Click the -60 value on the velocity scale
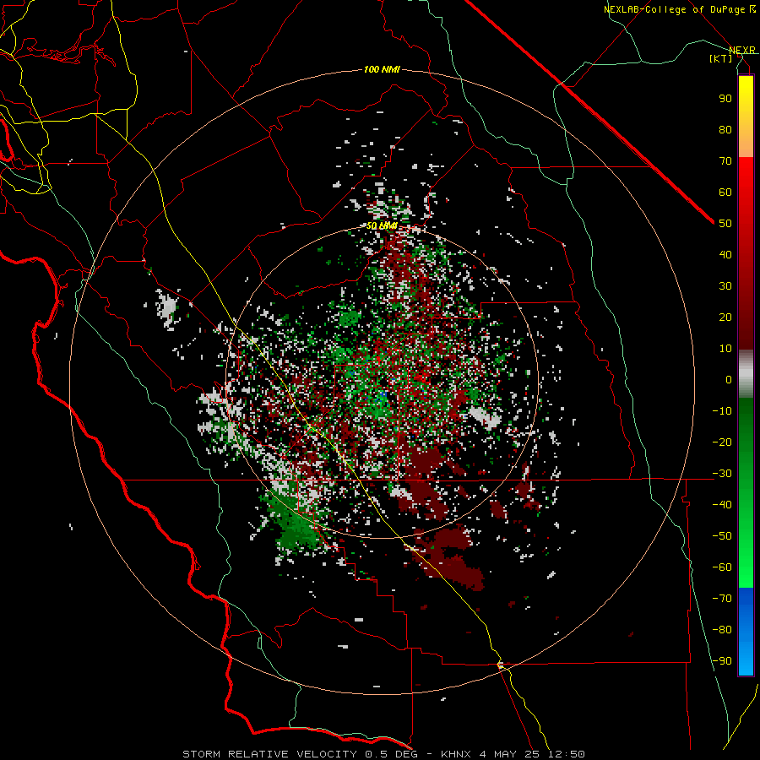 click(x=722, y=567)
